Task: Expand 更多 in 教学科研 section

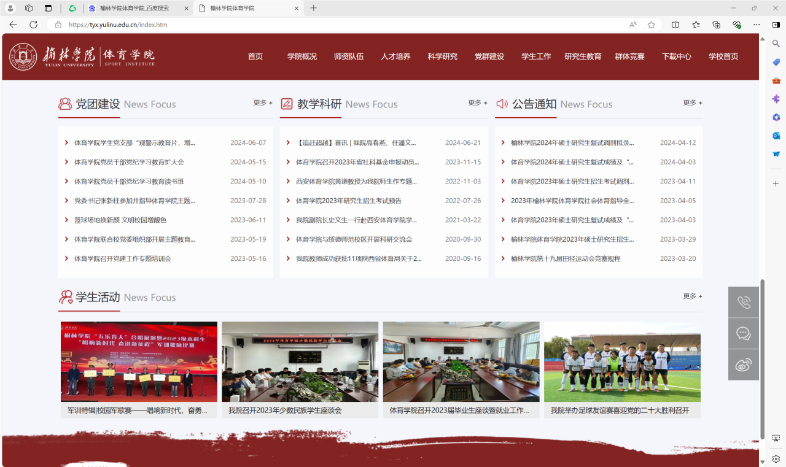Action: (478, 103)
